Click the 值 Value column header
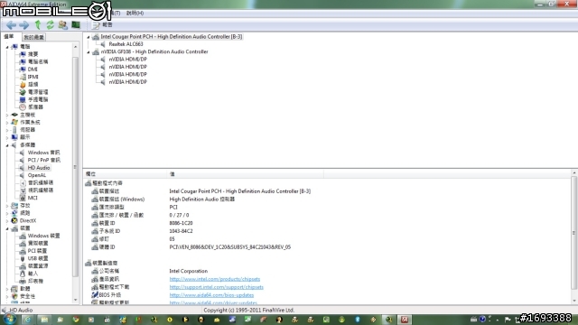The height and width of the screenshot is (325, 578). point(246,174)
